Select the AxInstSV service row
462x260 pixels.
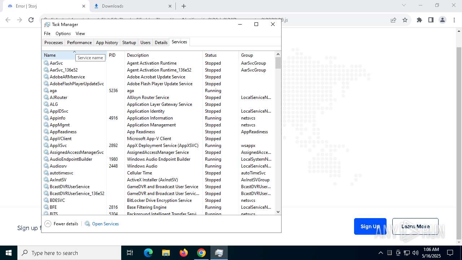point(158,180)
